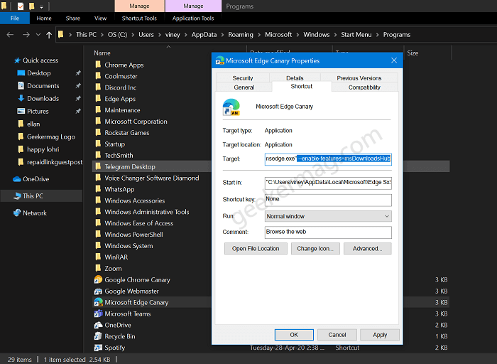497x364 pixels.
Task: Open the File menu
Action: point(15,18)
